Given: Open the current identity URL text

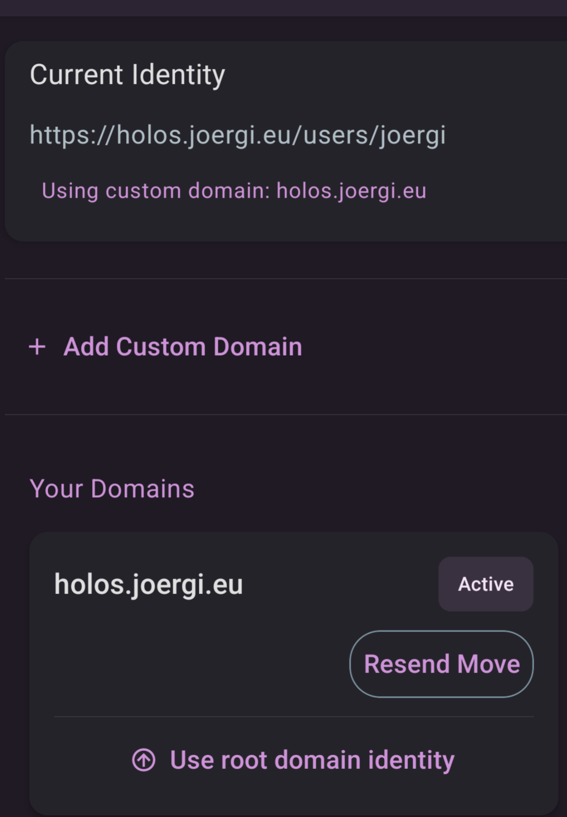Looking at the screenshot, I should [238, 135].
